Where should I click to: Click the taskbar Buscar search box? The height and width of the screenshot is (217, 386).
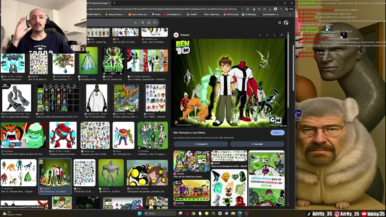tap(160, 213)
